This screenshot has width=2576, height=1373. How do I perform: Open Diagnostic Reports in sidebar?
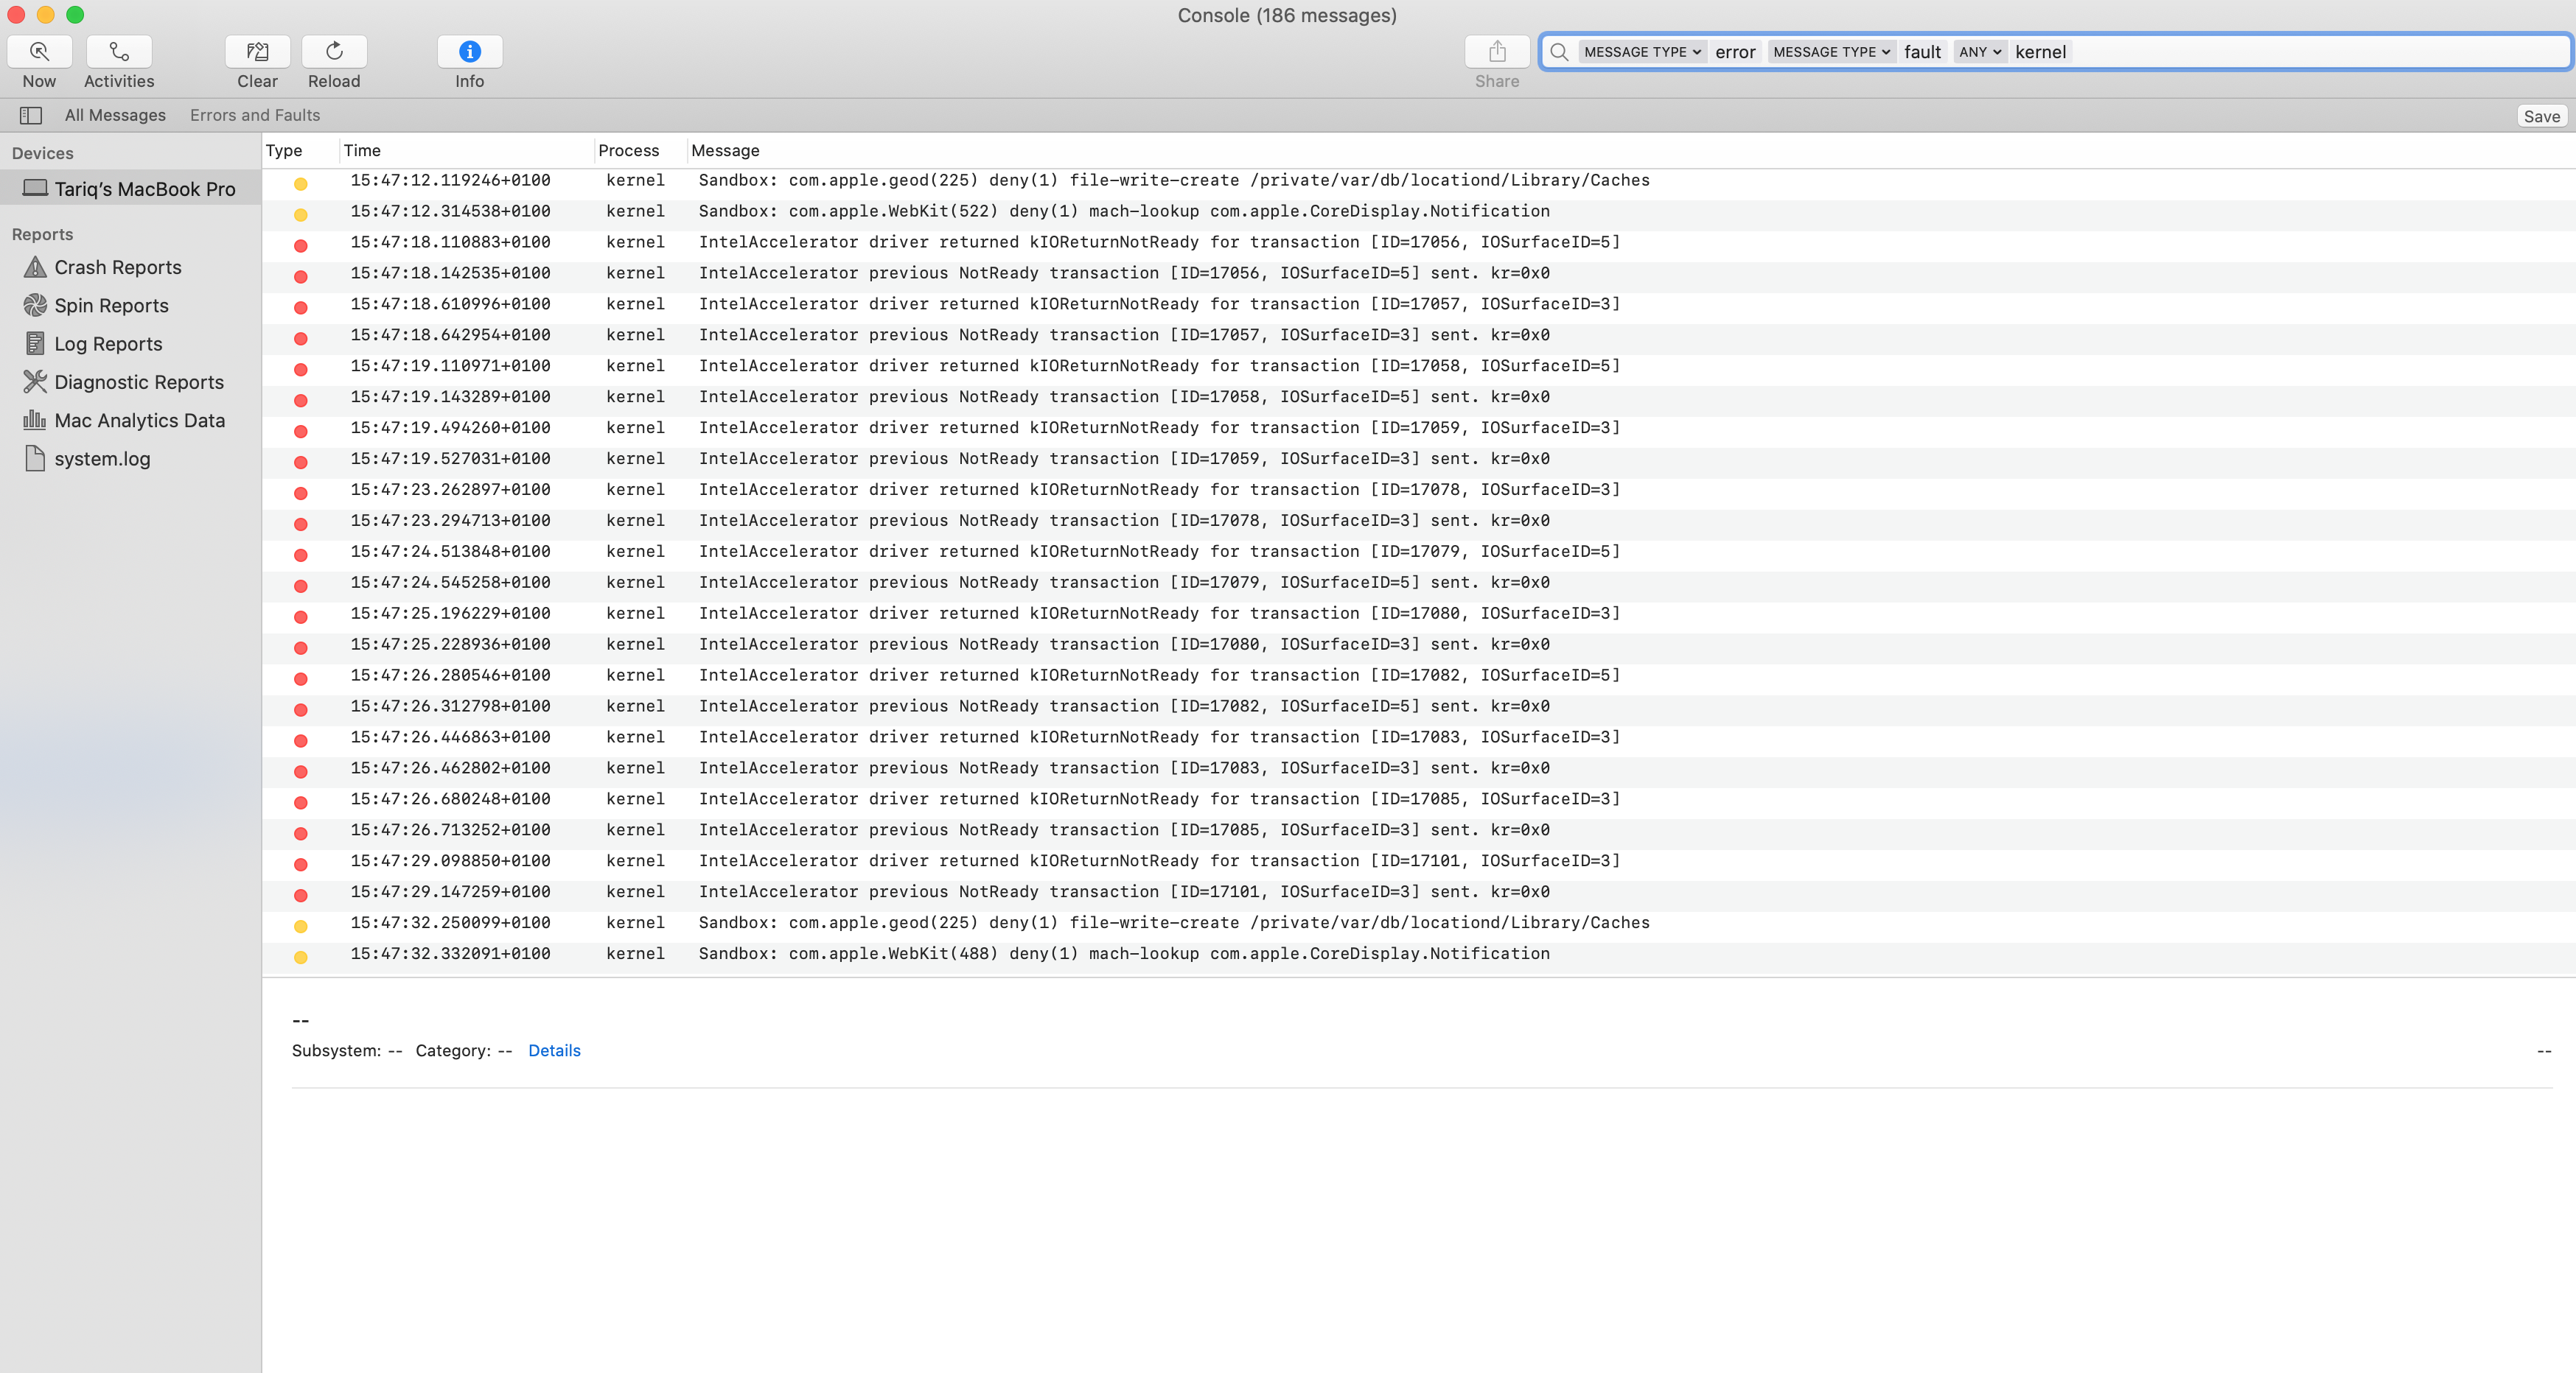[x=139, y=382]
